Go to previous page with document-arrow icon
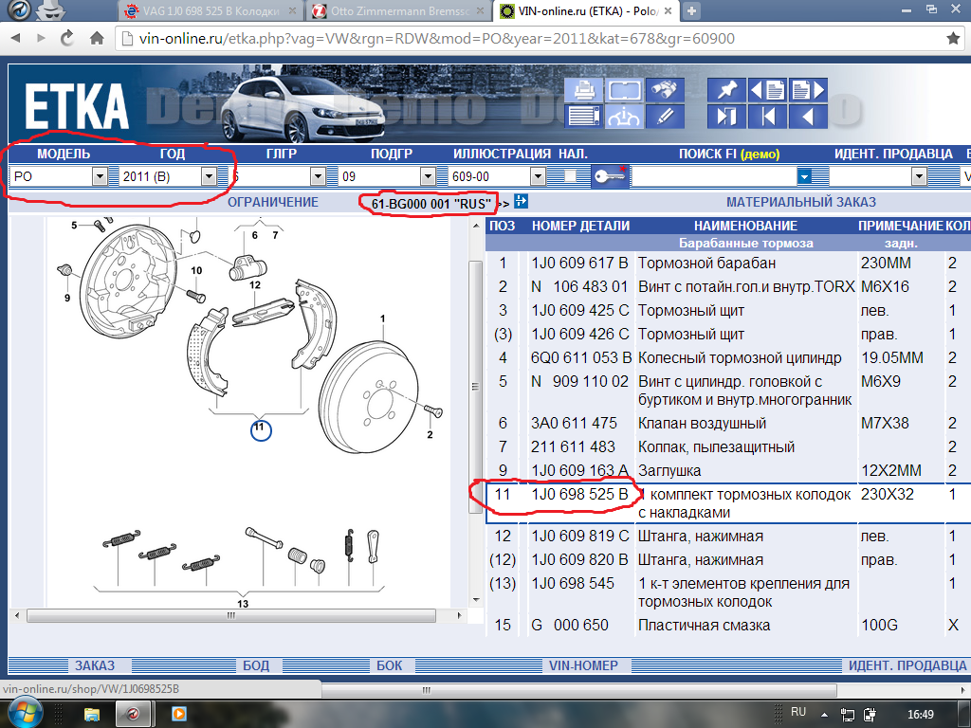The height and width of the screenshot is (728, 971). [x=766, y=91]
